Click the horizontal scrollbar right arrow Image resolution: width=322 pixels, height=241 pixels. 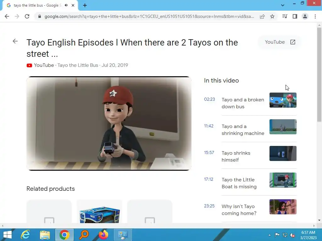[314, 226]
